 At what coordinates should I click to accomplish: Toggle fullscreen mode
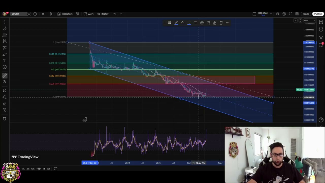[x=290, y=14]
